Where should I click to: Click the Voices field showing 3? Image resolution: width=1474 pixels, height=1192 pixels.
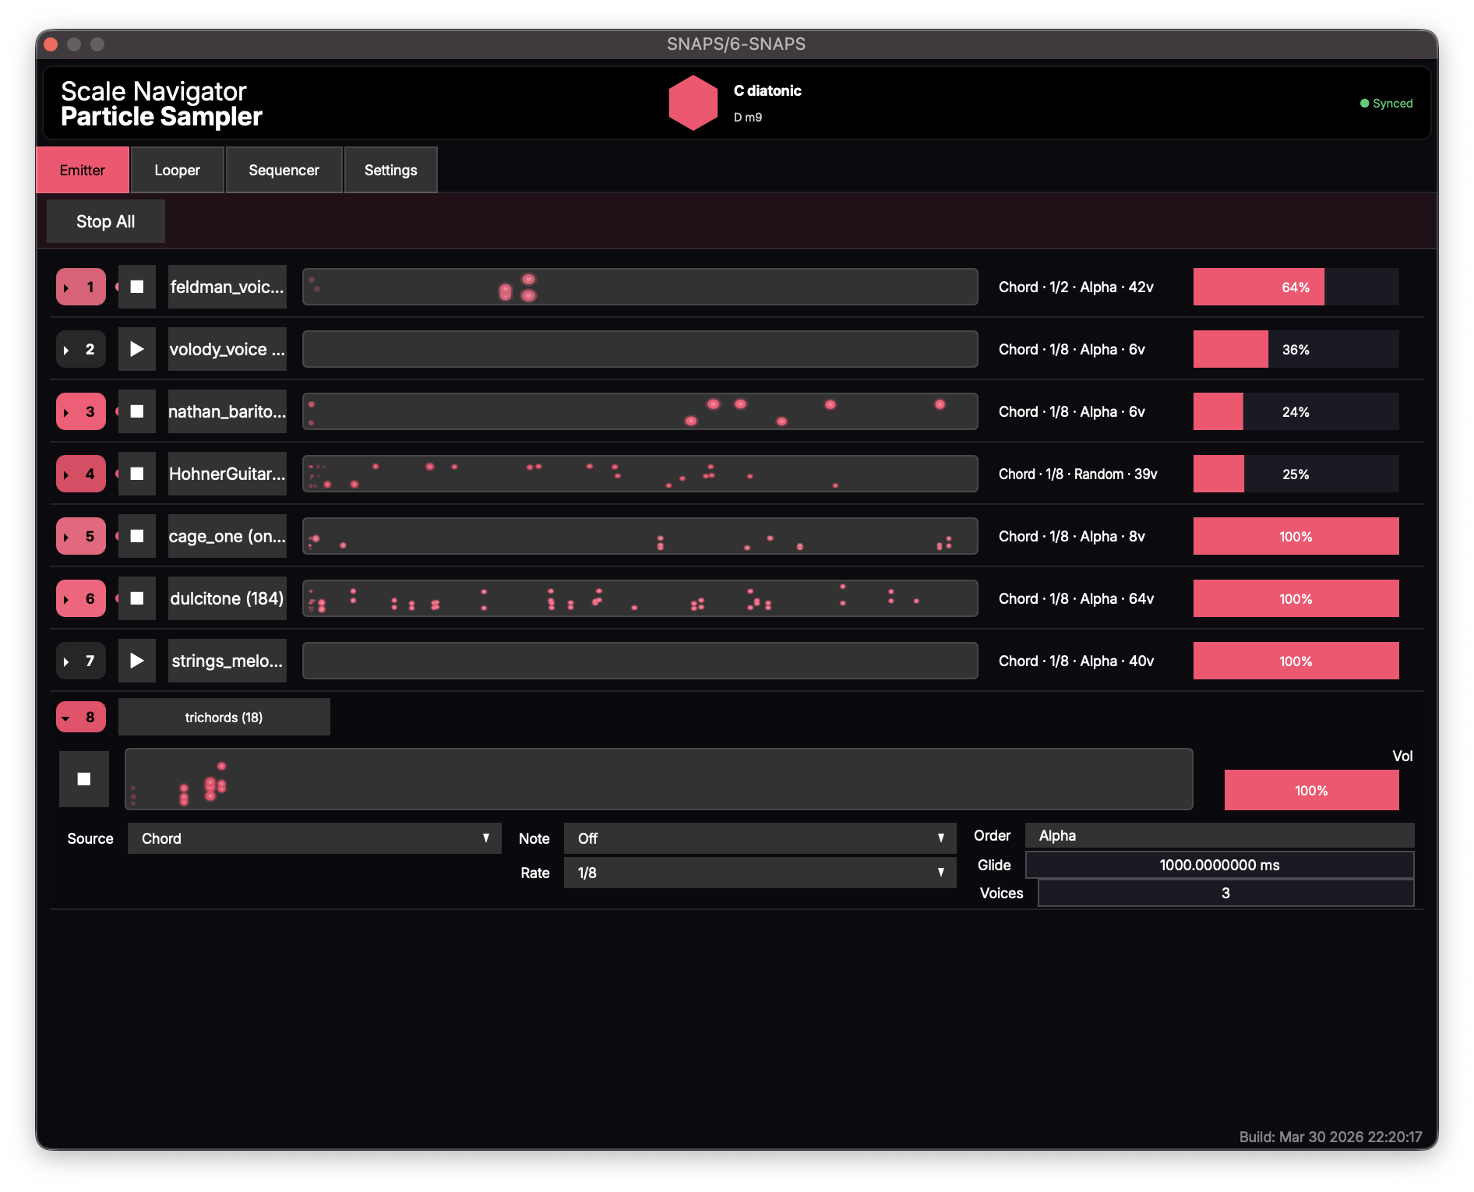pyautogui.click(x=1226, y=893)
